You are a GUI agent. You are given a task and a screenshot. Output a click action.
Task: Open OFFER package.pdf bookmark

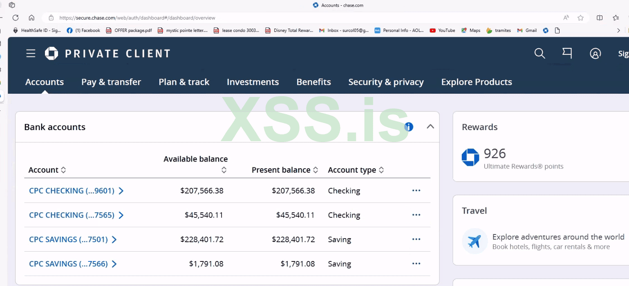point(129,30)
